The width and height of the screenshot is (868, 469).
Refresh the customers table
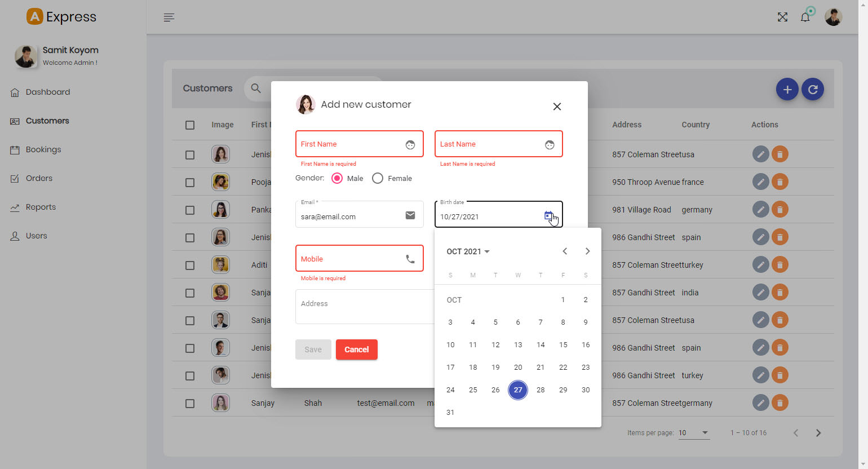(812, 89)
